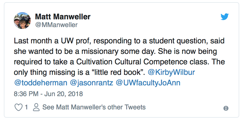The image size is (242, 121).
Task: Open the Matt Manweller display name
Action: [63, 17]
